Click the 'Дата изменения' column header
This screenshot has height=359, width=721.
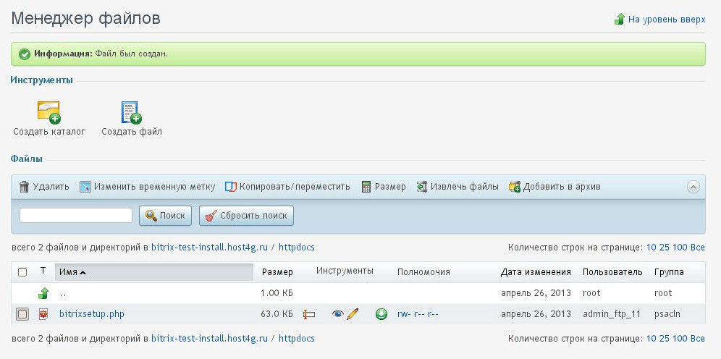(536, 272)
